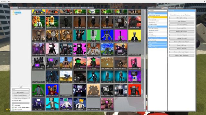Open the Clean Up menu entry

pyautogui.click(x=158, y=17)
